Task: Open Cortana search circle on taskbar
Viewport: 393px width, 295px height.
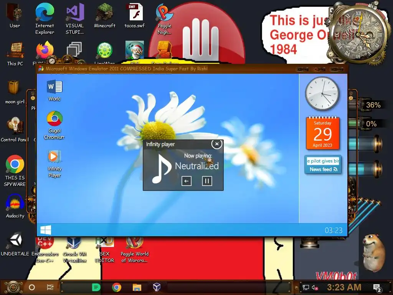Action: [32, 287]
